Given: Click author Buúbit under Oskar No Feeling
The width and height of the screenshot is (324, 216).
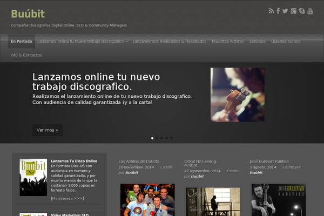Looking at the screenshot, I should tap(197, 177).
